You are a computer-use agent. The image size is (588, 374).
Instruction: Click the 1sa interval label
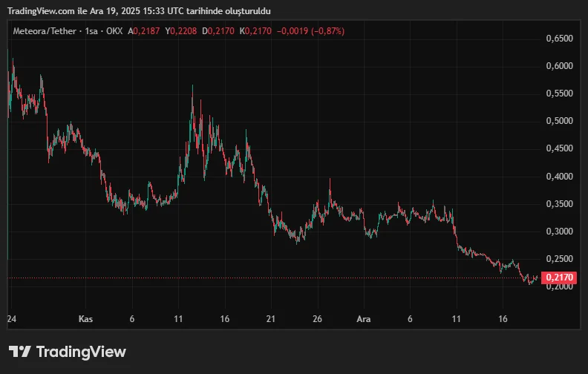pyautogui.click(x=94, y=31)
